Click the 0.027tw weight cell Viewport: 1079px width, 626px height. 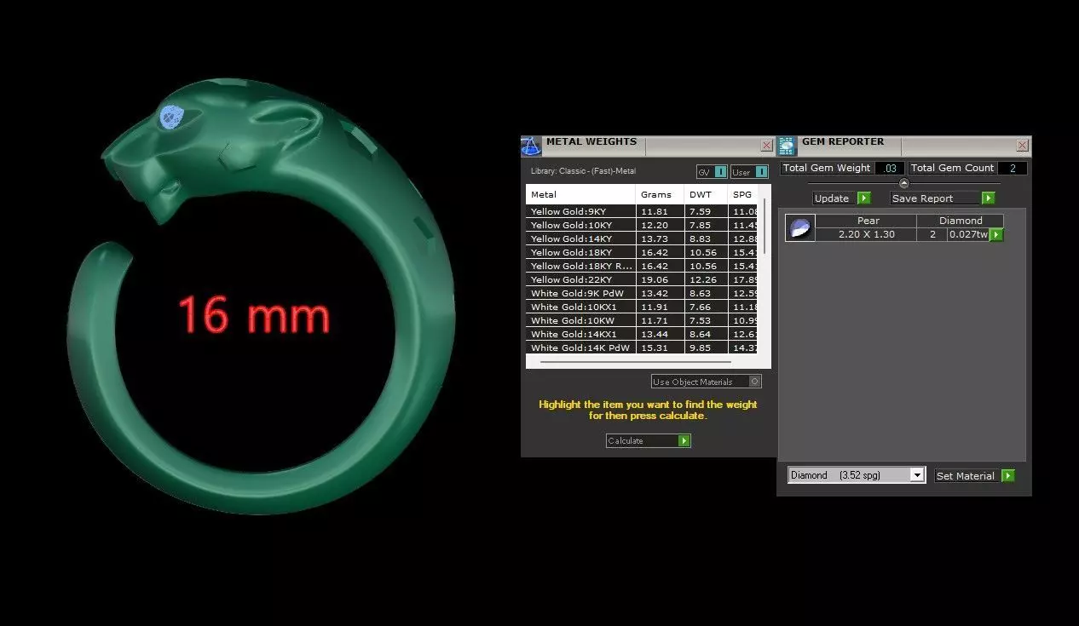(x=968, y=234)
